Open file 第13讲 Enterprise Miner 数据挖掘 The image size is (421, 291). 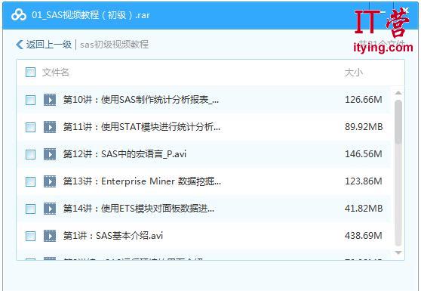142,181
